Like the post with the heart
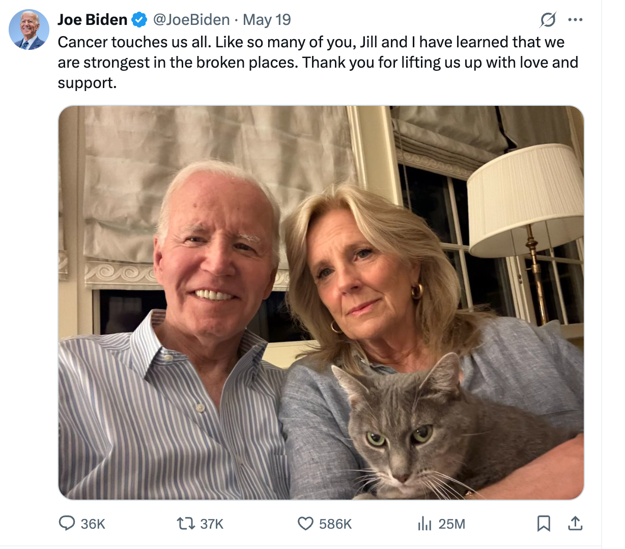This screenshot has height=549, width=625. pyautogui.click(x=305, y=523)
